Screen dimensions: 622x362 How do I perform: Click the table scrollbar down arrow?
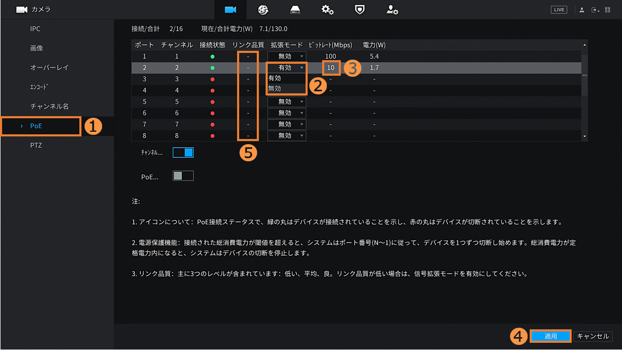coord(585,136)
